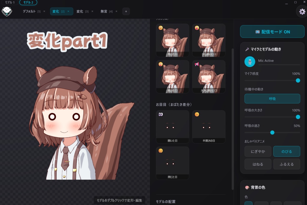Click the emoji icon on 開いた口 card
Viewport: 307px width, 205px height.
click(x=161, y=64)
